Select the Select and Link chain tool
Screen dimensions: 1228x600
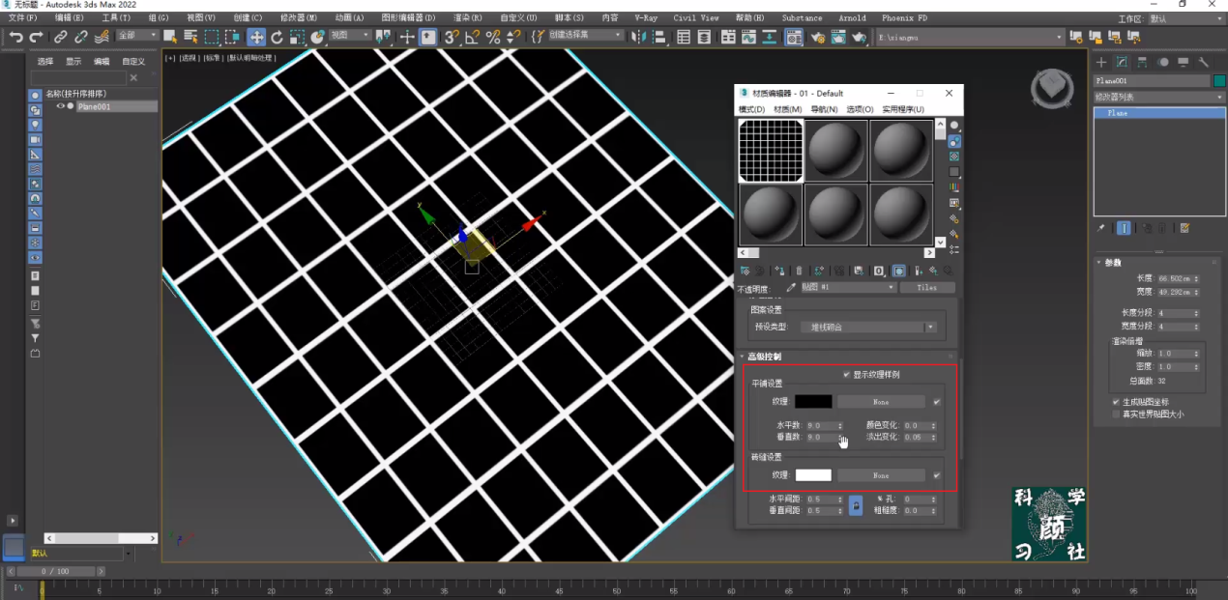(61, 37)
